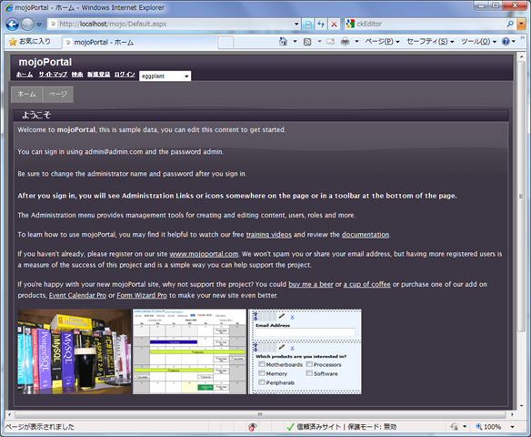Image resolution: width=531 pixels, height=437 pixels.
Task: Toggle the Compatibility View icon
Action: [x=308, y=24]
